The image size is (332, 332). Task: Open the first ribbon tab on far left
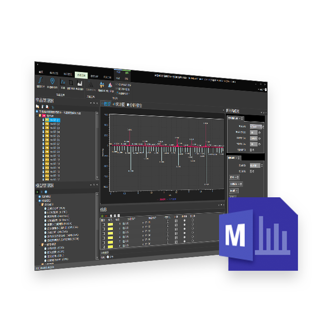point(41,72)
